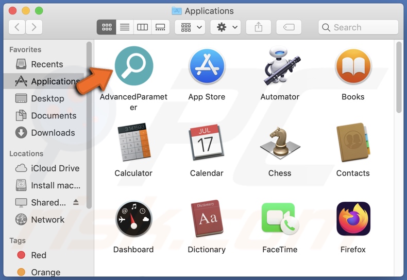Open Network in the sidebar

pyautogui.click(x=44, y=220)
